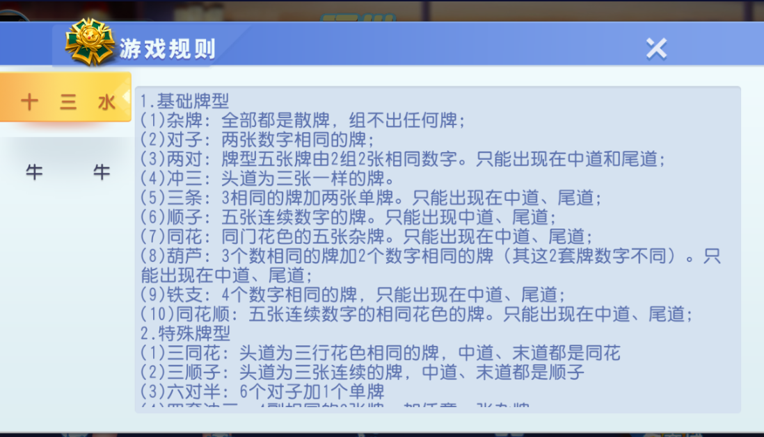Click the yellow highlighted active tab bar
764x437 pixels.
coord(66,99)
